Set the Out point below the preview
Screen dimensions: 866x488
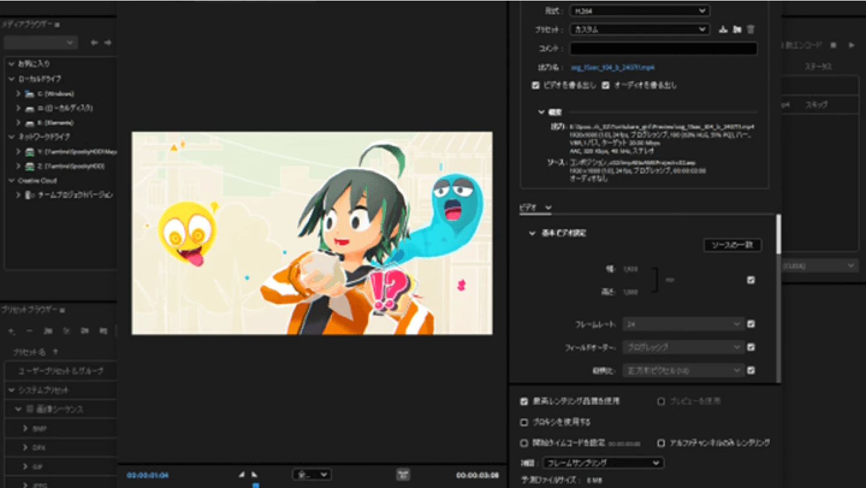254,475
